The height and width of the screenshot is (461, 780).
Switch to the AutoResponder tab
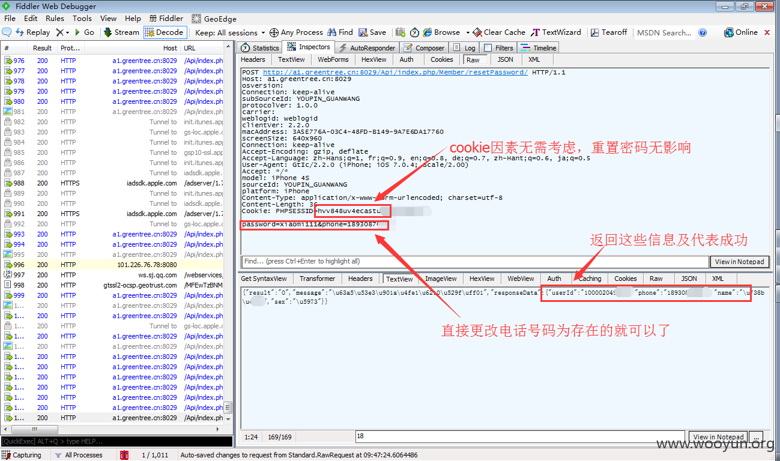(367, 48)
